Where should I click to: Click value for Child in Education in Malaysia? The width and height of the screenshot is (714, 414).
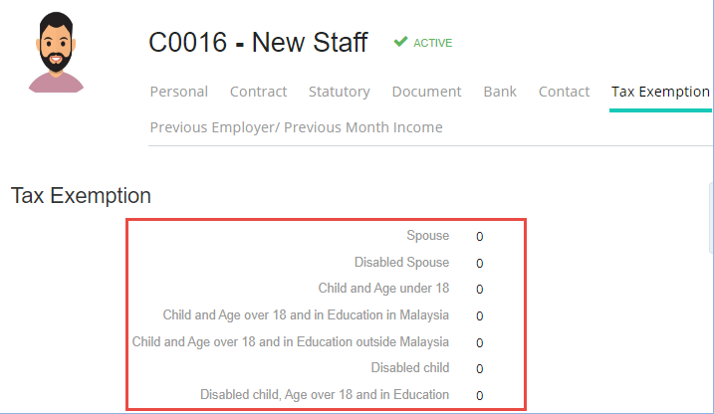[x=480, y=316]
